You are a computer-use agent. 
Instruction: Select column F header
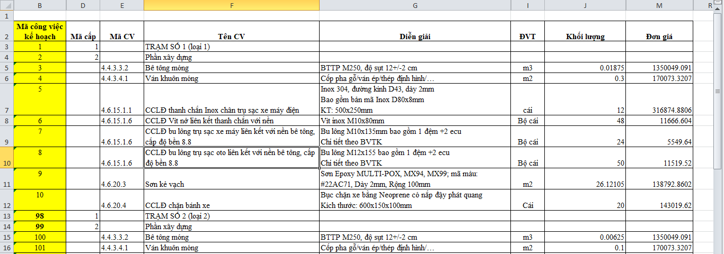(231, 5)
